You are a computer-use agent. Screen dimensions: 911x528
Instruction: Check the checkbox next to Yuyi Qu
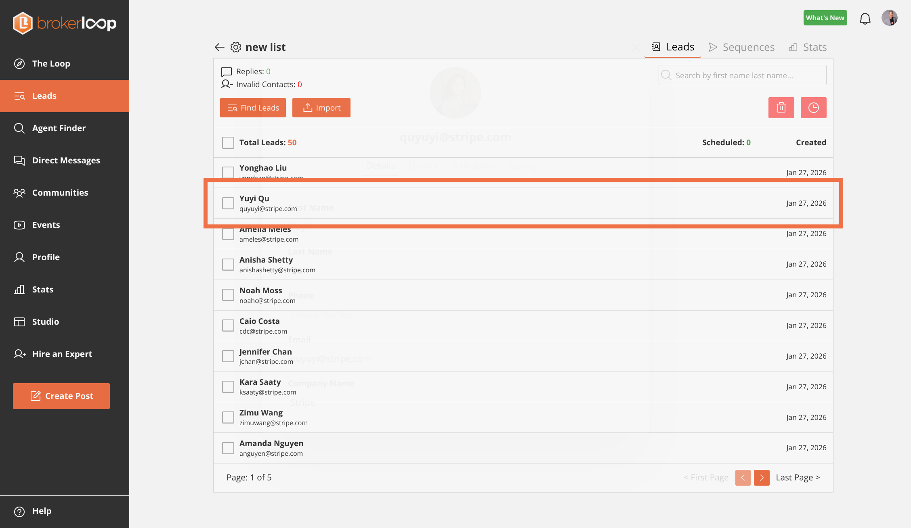coord(228,203)
